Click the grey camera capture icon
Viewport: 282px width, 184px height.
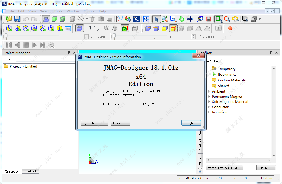click(x=219, y=28)
